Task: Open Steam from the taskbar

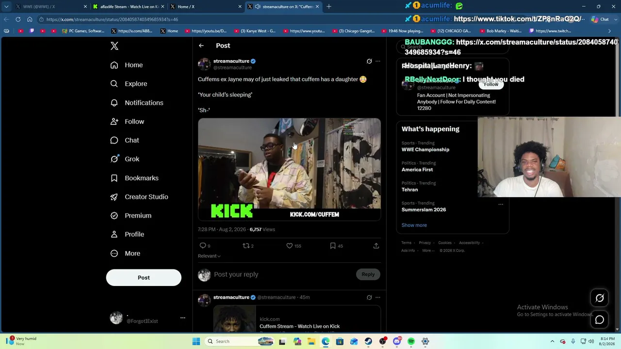Action: pyautogui.click(x=368, y=341)
